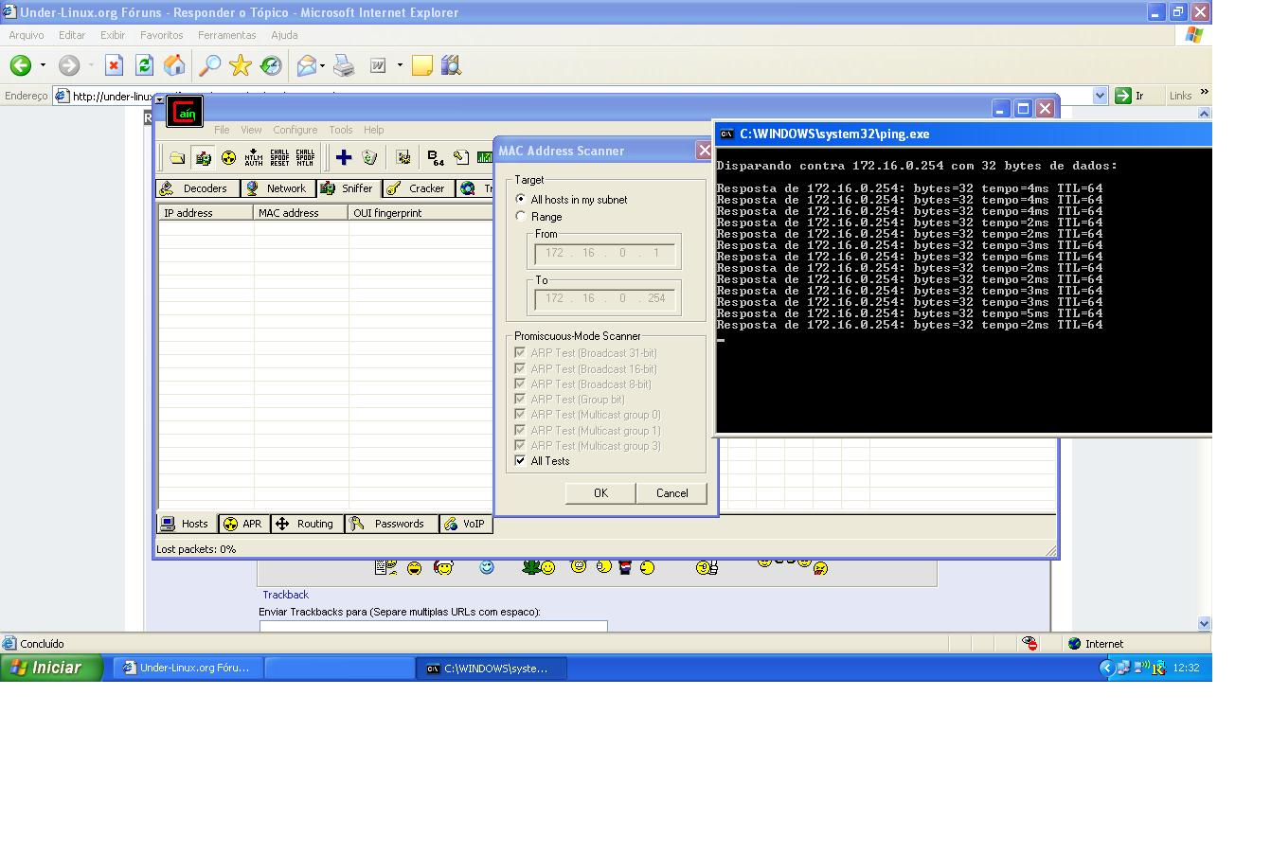Click the recycle bin remove icon
Image resolution: width=1271 pixels, height=856 pixels.
(x=369, y=158)
